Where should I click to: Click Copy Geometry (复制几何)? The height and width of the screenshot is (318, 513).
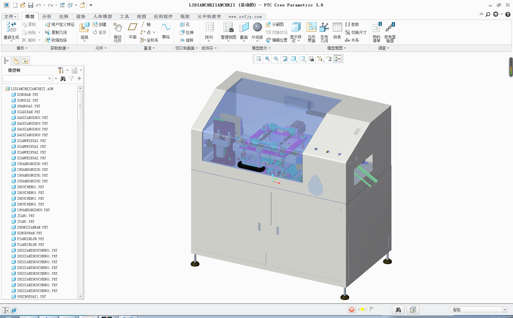pos(56,32)
